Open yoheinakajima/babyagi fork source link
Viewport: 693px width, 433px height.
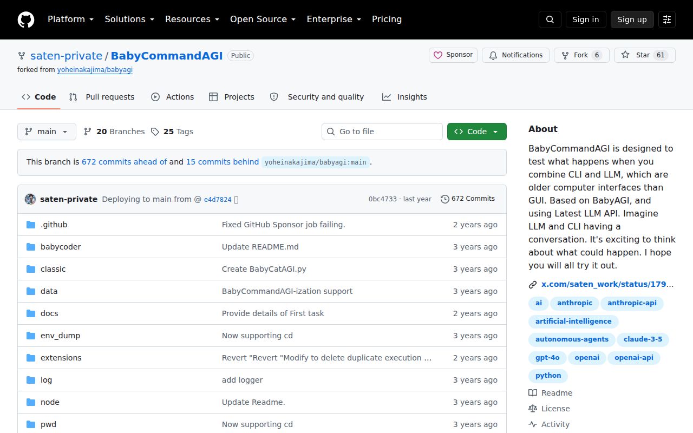point(95,70)
